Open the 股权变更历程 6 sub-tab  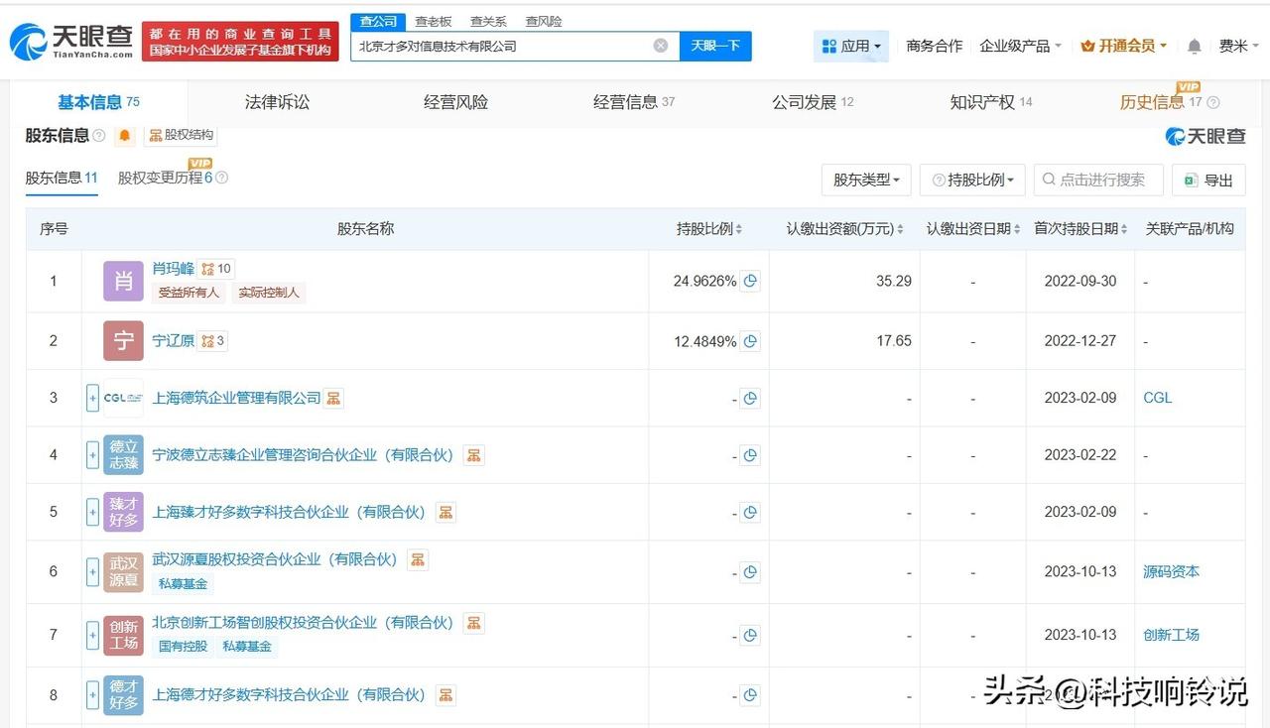tap(166, 179)
